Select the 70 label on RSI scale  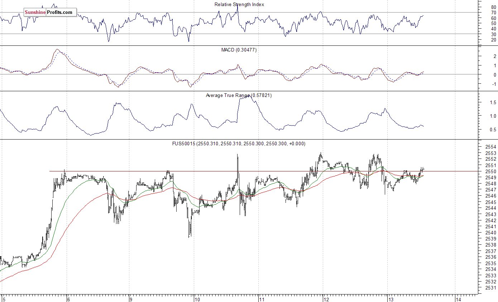494,13
